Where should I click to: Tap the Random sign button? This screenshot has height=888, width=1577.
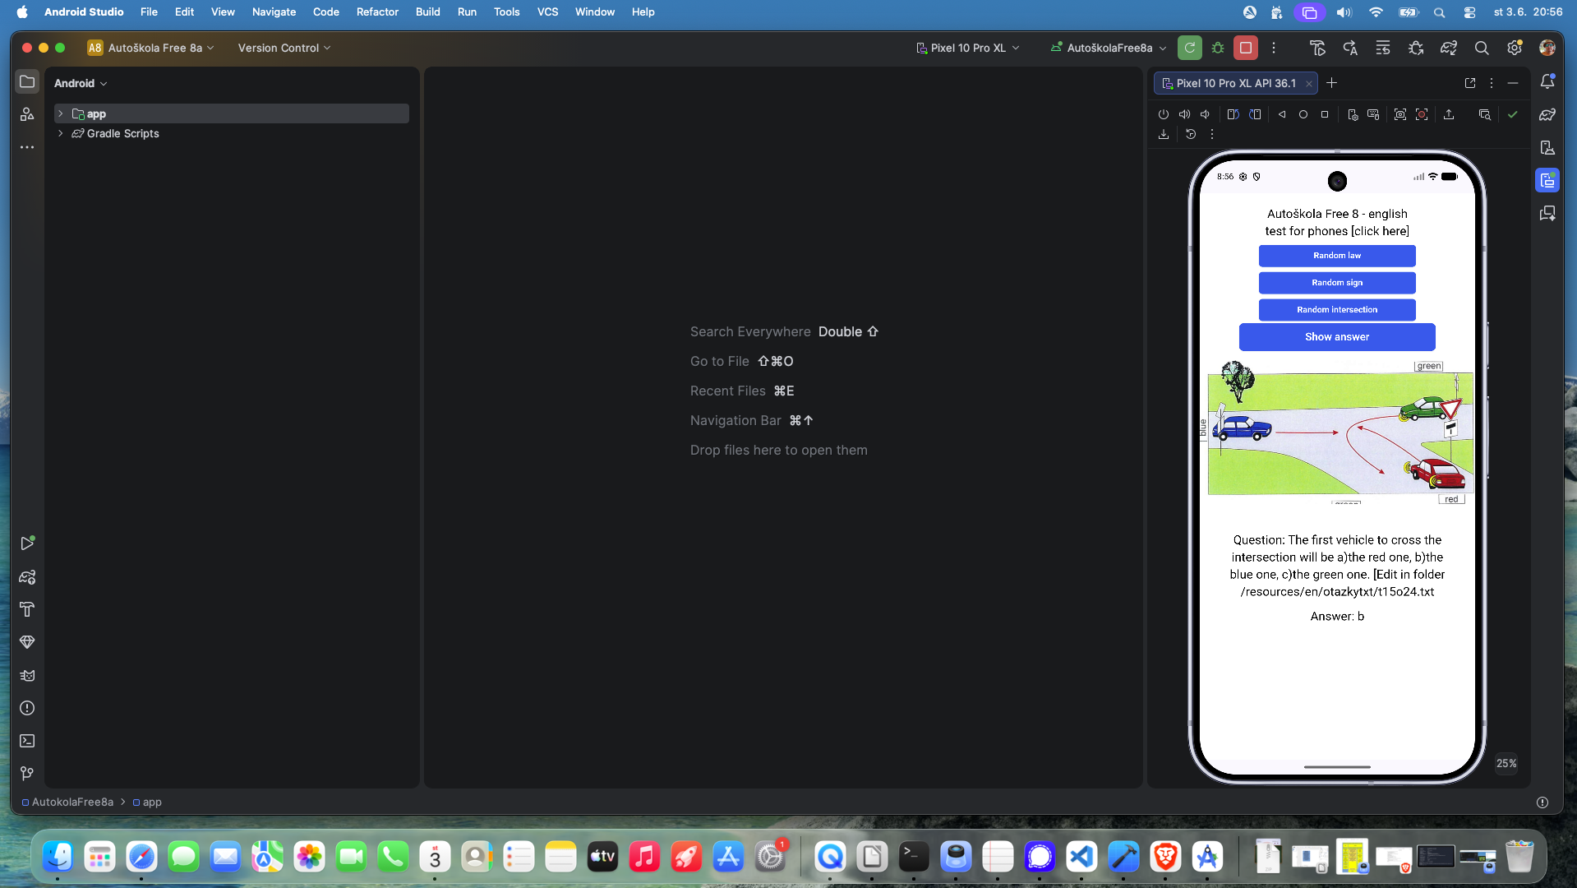coord(1337,283)
